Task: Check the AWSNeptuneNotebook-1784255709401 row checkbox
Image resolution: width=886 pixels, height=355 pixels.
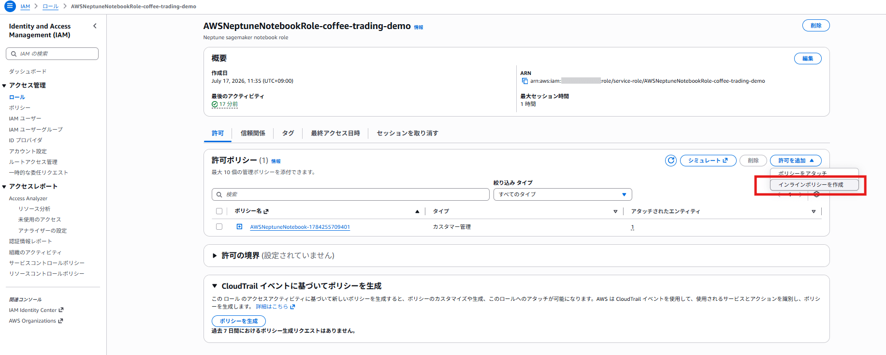Action: tap(219, 226)
